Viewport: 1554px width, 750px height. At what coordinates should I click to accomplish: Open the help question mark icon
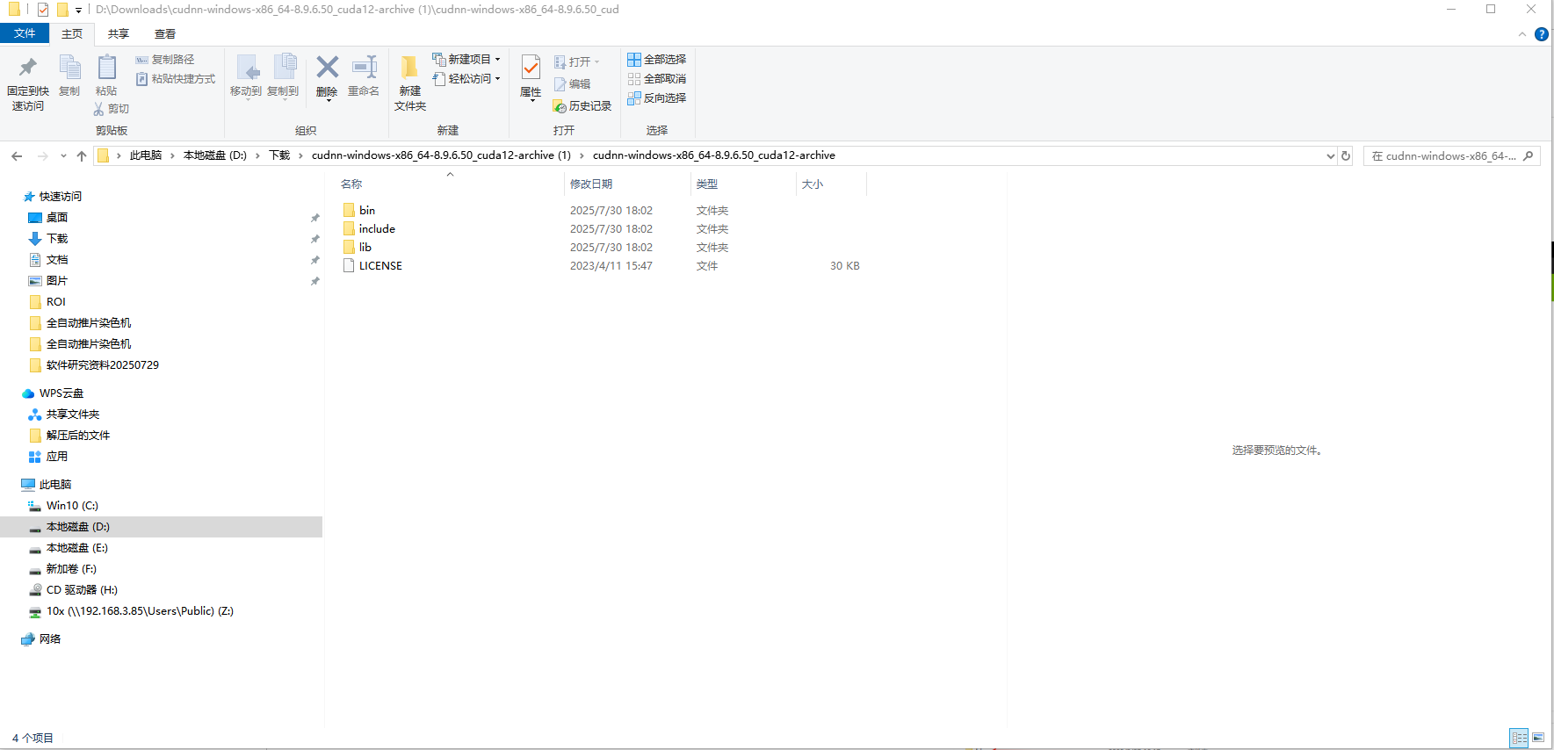[x=1541, y=34]
